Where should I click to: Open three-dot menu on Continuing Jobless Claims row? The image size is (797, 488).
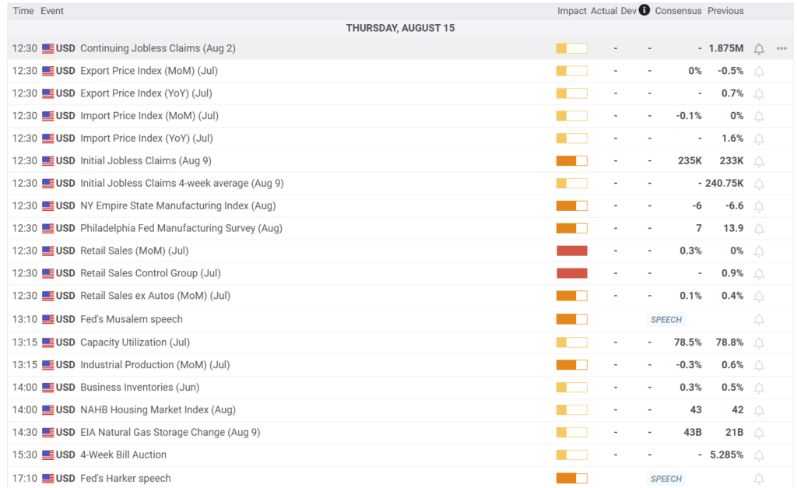pyautogui.click(x=781, y=49)
